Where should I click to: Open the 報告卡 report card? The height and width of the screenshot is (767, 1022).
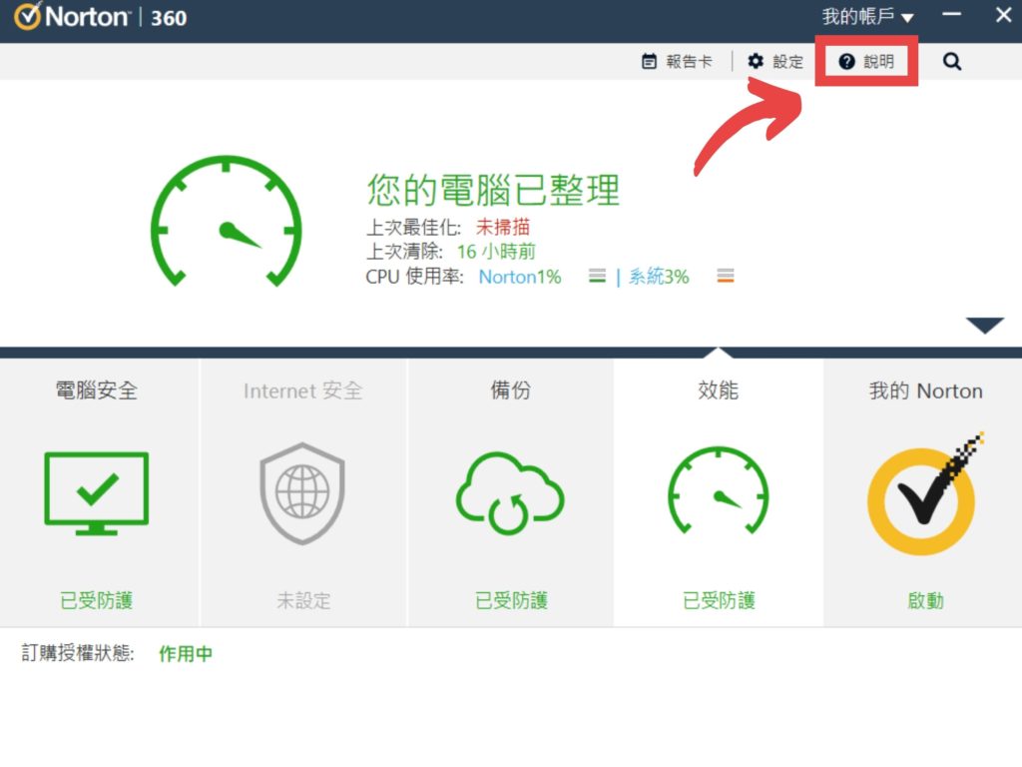(677, 61)
